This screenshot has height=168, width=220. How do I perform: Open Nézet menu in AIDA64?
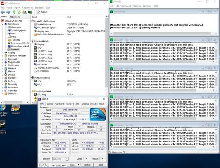click(9, 8)
